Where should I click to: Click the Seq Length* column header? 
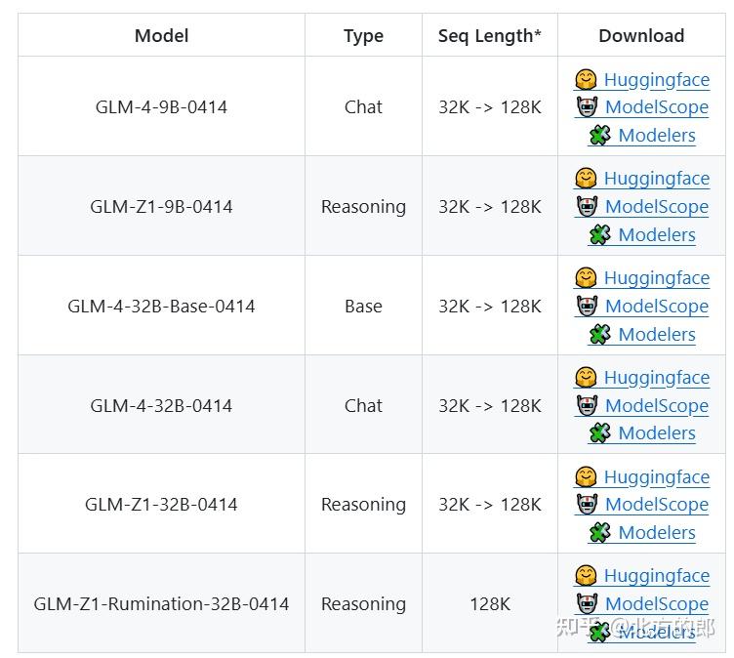pos(489,36)
